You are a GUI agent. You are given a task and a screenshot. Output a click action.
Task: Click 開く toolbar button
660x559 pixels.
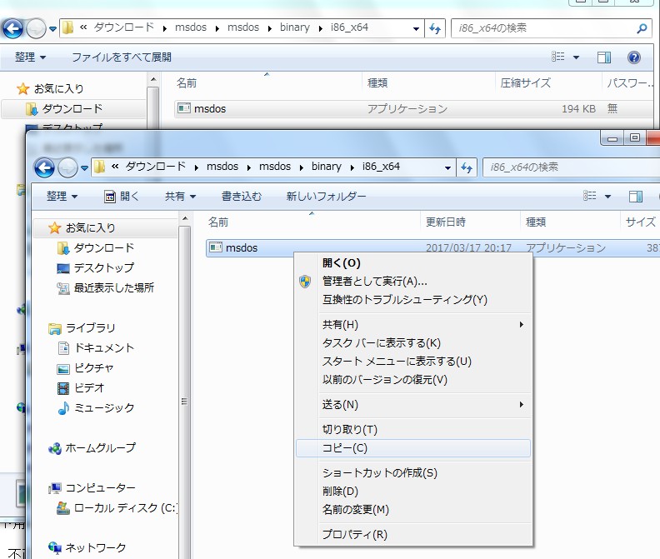coord(122,196)
